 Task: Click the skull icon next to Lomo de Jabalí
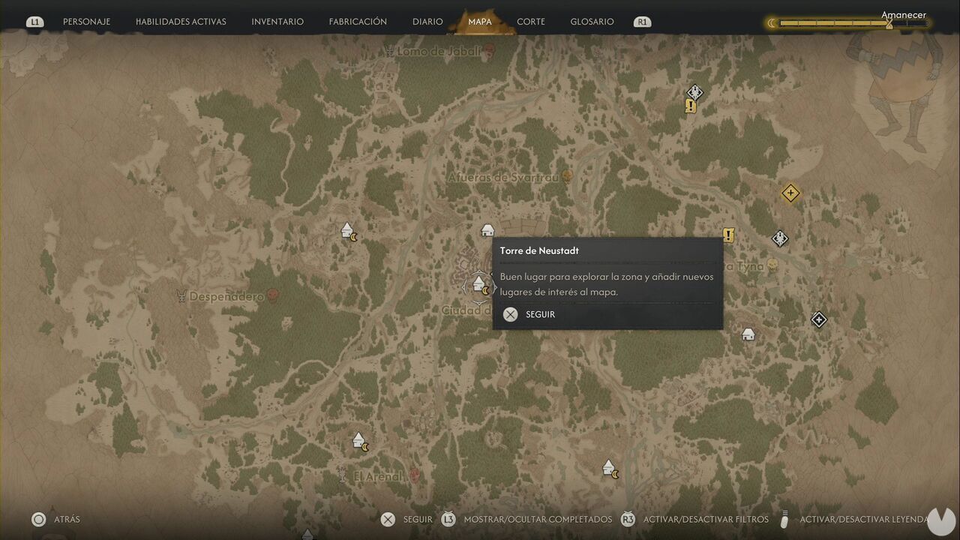click(x=489, y=50)
